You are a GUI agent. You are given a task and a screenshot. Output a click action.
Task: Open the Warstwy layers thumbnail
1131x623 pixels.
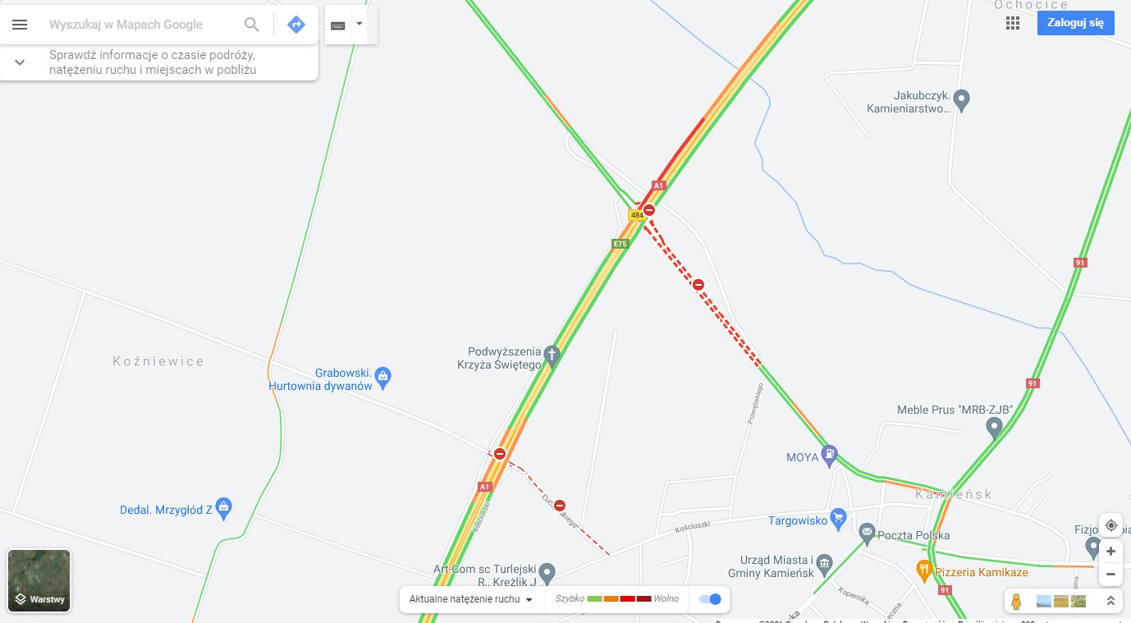(x=39, y=581)
